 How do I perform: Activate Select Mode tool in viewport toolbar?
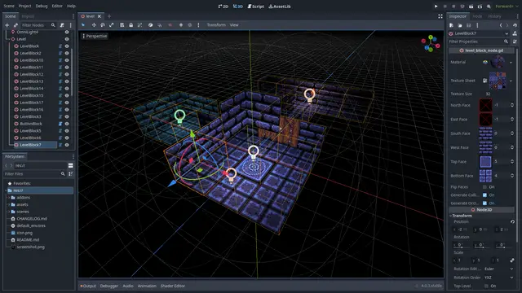click(83, 25)
